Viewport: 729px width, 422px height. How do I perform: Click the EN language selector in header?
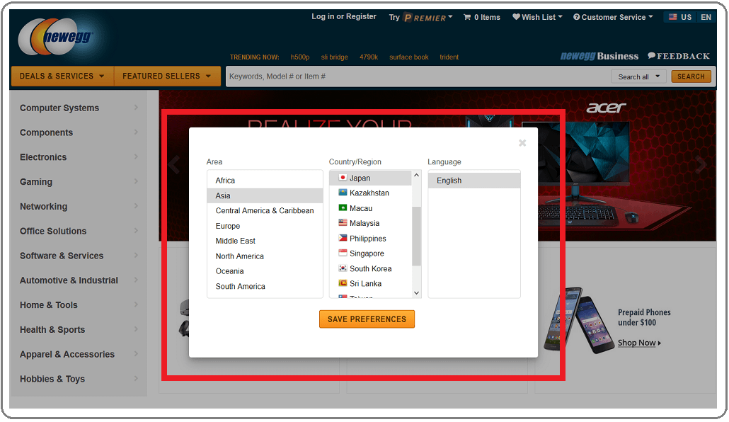(x=706, y=17)
